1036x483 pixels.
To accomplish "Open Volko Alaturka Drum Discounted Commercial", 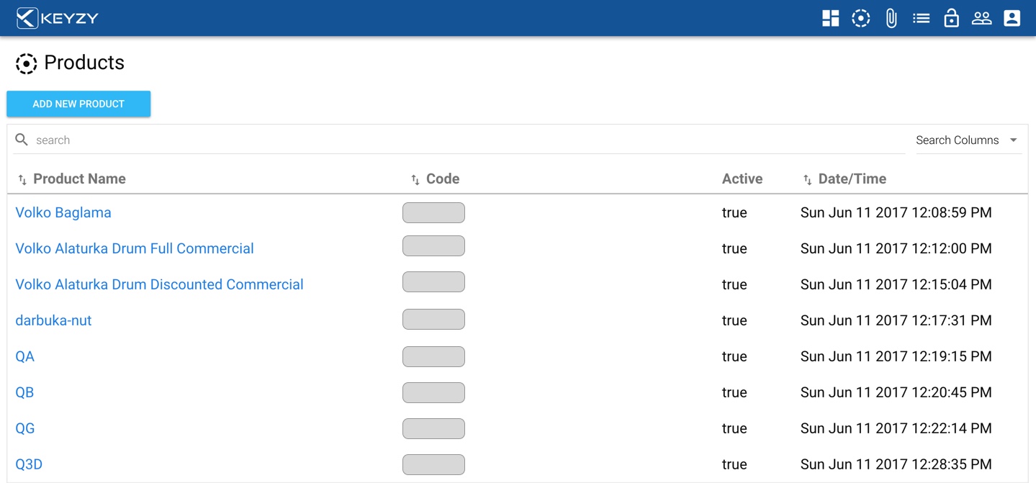I will coord(159,284).
